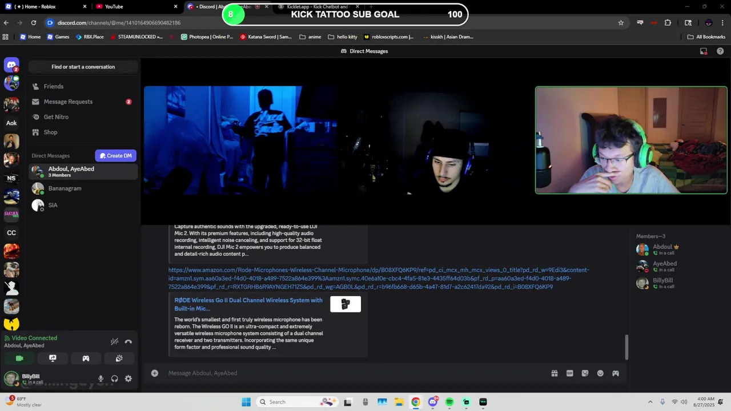The image size is (731, 411).
Task: Open SIA direct message
Action: (x=83, y=205)
